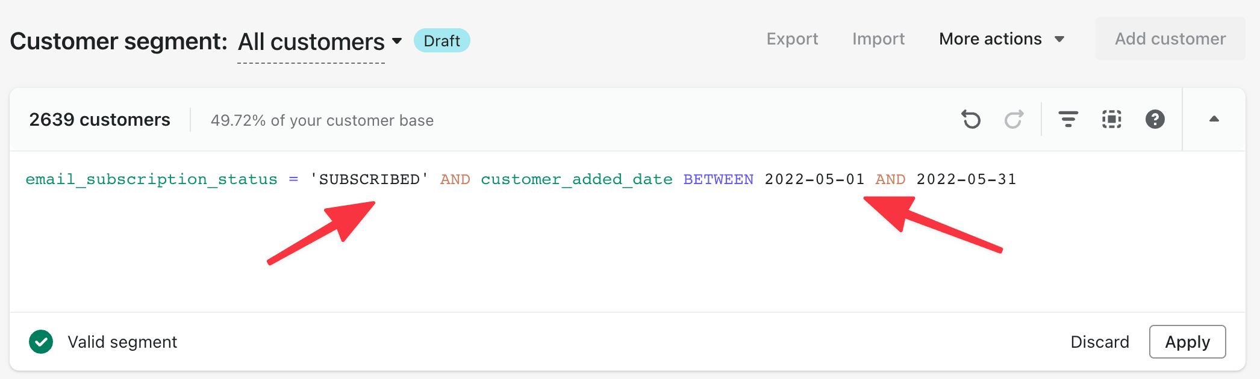Click the email_subscription_status term in query
This screenshot has height=379, width=1260.
(151, 179)
